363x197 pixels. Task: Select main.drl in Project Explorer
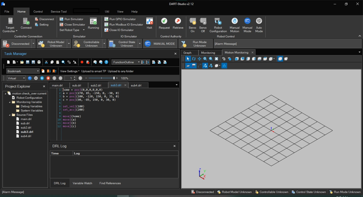[26, 119]
